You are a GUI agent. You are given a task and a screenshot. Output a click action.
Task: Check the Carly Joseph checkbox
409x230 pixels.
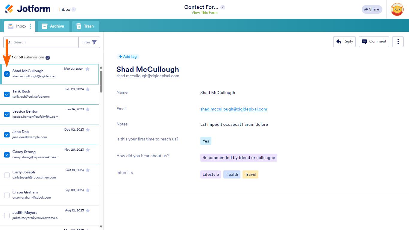click(x=7, y=175)
